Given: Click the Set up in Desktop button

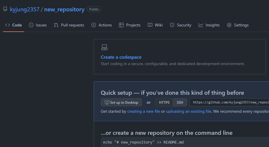Looking at the screenshot, I should coord(121,102).
